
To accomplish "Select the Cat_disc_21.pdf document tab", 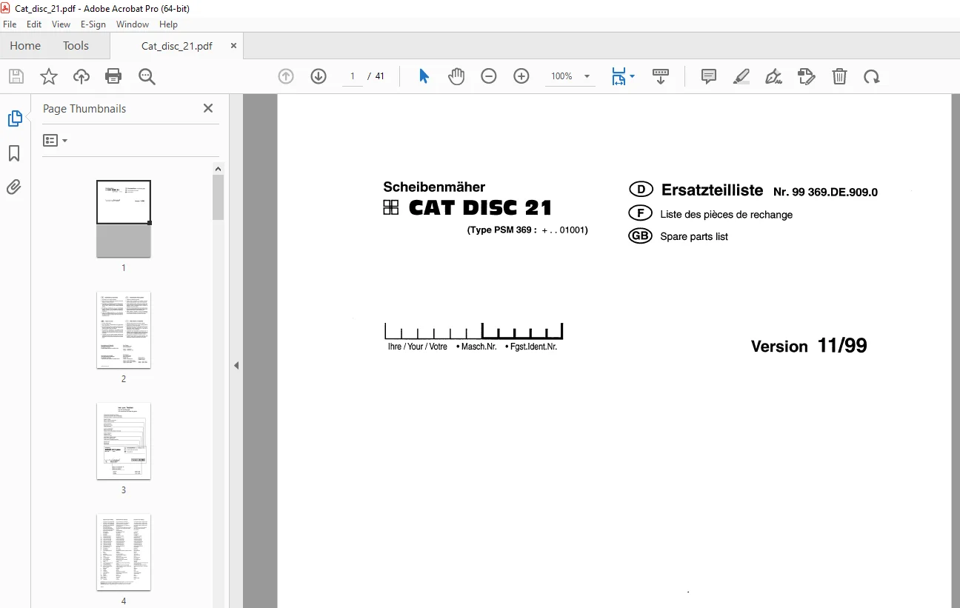I will (x=176, y=46).
